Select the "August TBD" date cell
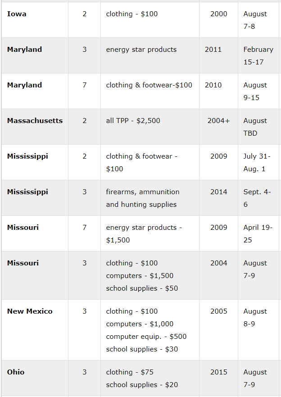The height and width of the screenshot is (397, 281). coord(255,127)
